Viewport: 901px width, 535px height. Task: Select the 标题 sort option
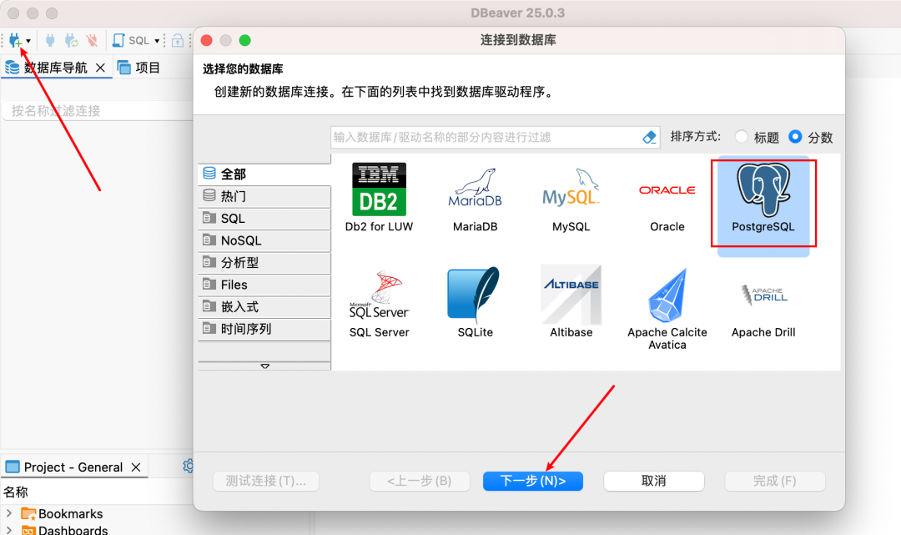[742, 137]
